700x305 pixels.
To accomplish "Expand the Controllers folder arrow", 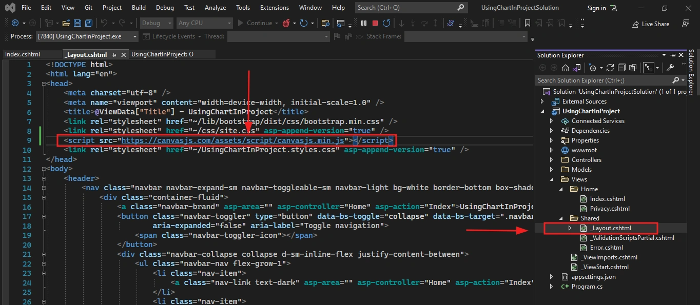I will tap(552, 160).
